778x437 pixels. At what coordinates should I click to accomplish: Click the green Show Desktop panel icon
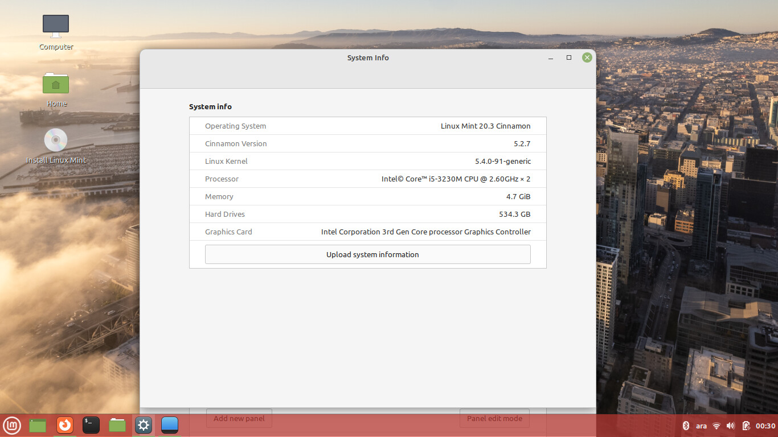point(38,425)
